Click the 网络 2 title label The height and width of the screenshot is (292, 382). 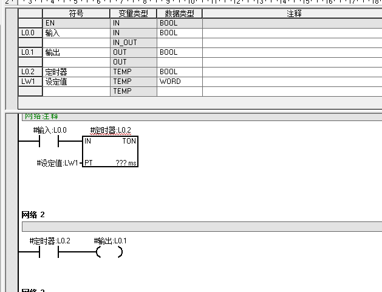(x=33, y=215)
